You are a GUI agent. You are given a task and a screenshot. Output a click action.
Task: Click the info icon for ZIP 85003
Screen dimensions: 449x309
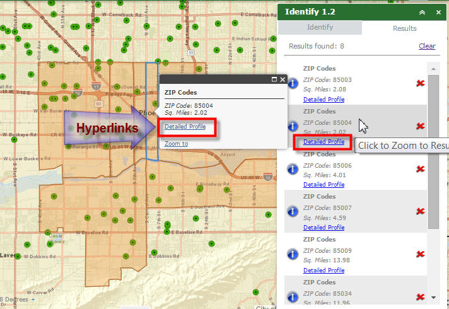(x=293, y=84)
